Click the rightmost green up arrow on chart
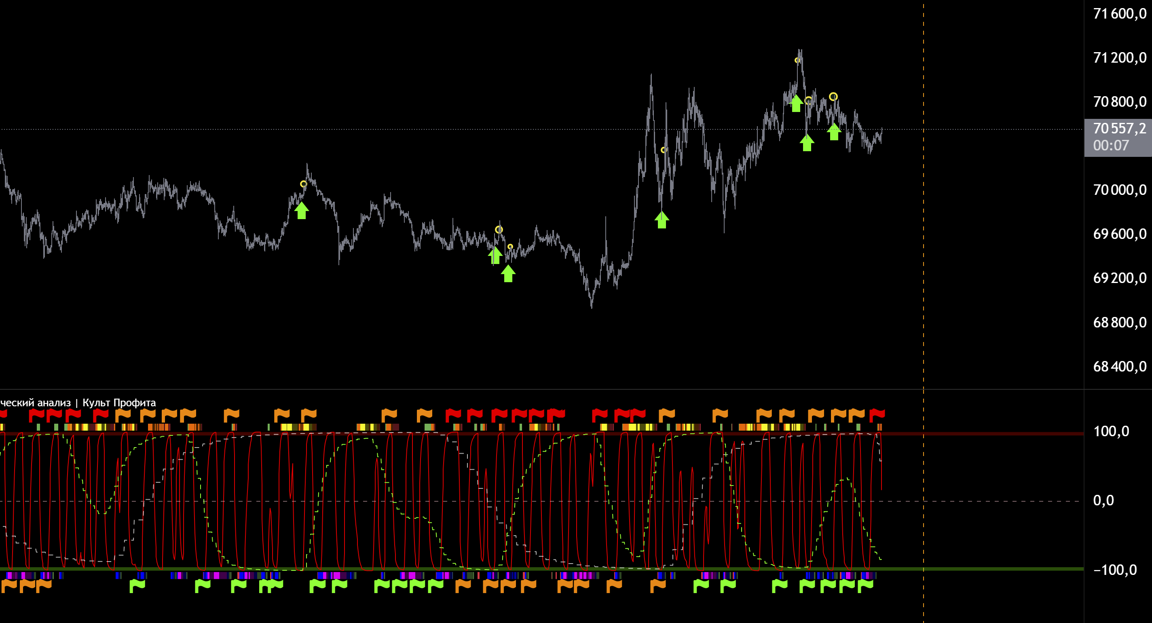The height and width of the screenshot is (623, 1152). (834, 132)
